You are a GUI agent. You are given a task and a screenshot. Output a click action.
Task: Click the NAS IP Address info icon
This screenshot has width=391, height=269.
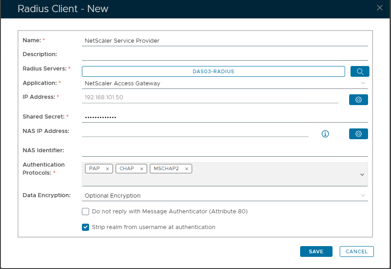pos(325,134)
